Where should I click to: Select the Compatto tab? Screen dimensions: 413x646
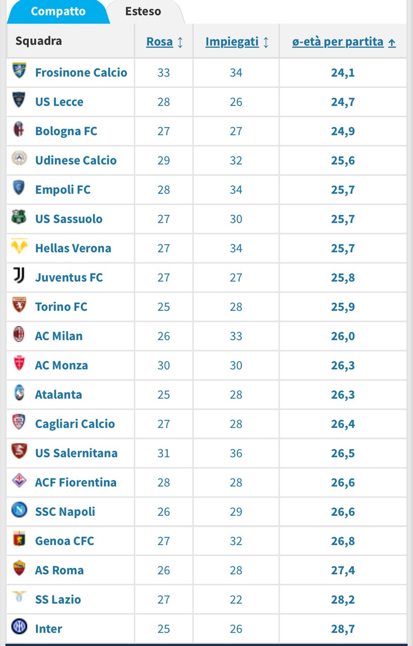click(58, 12)
